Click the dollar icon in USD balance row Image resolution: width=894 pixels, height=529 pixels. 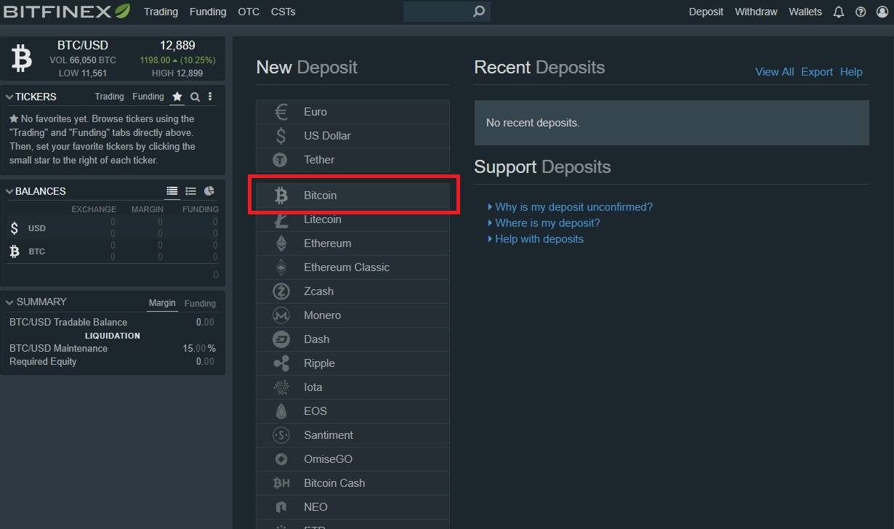[x=15, y=228]
